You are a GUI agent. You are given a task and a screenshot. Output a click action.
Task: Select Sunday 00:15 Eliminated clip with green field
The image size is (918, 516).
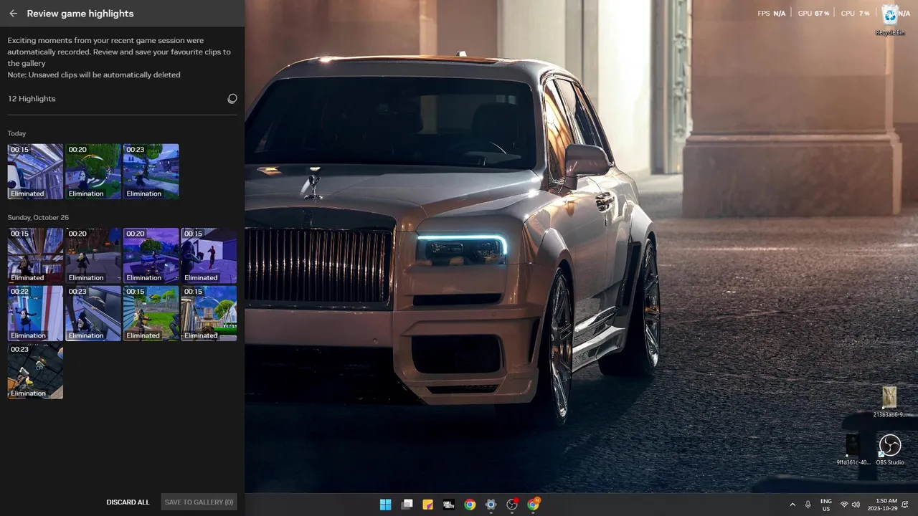tap(151, 313)
